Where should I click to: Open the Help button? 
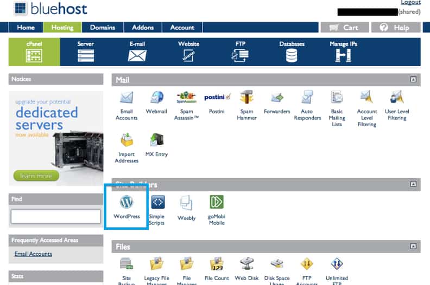click(396, 28)
